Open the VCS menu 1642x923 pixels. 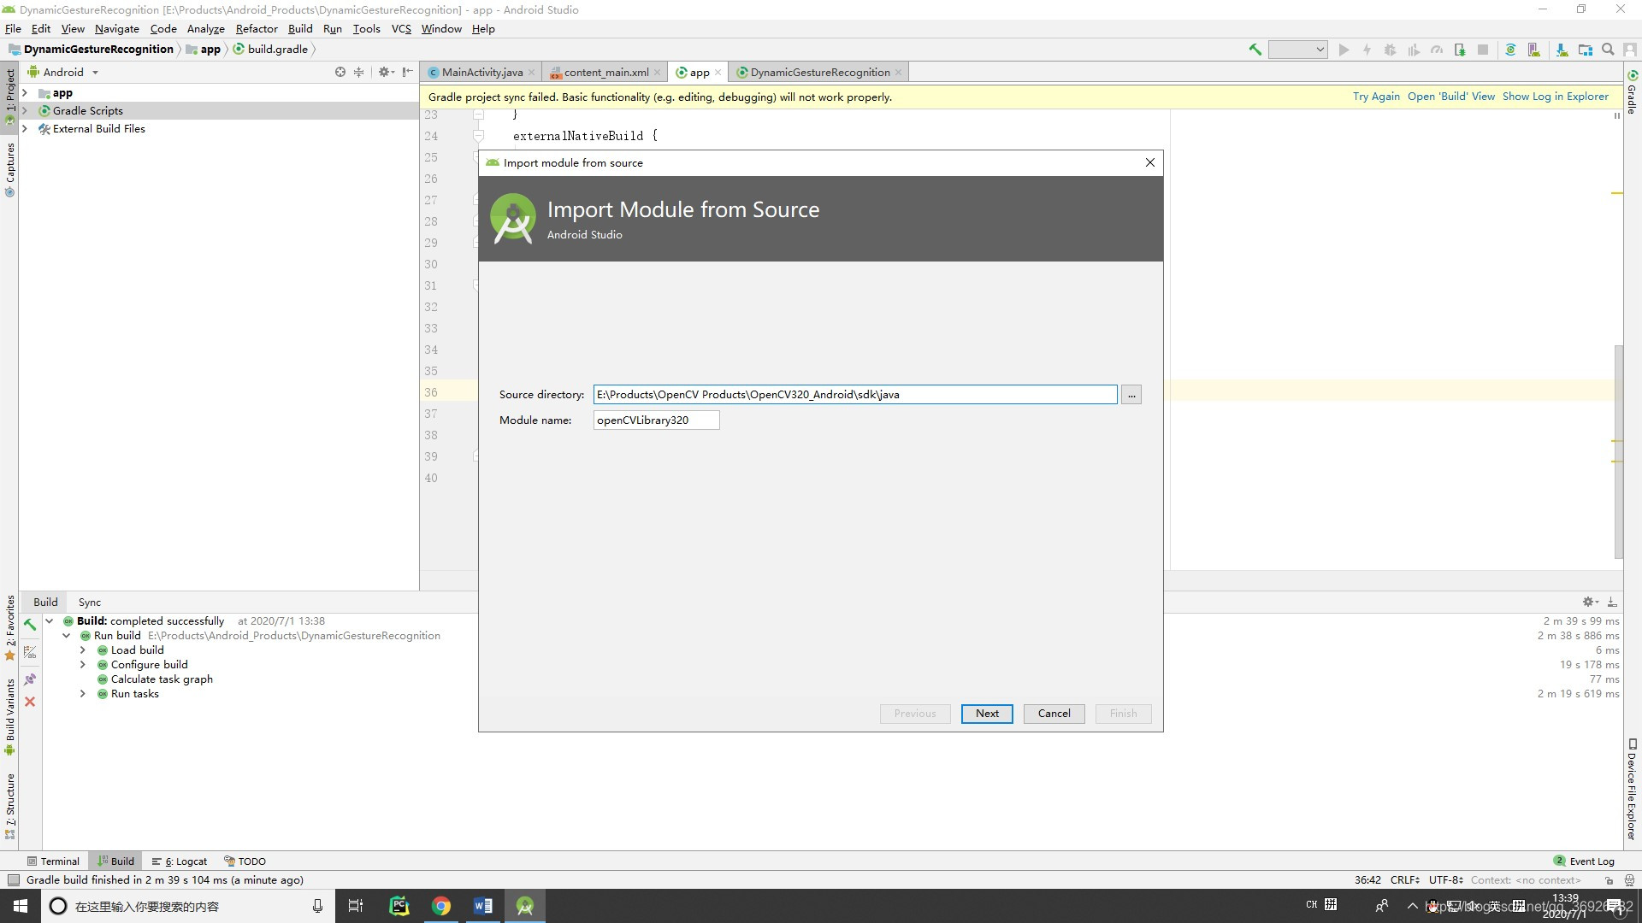(x=401, y=28)
